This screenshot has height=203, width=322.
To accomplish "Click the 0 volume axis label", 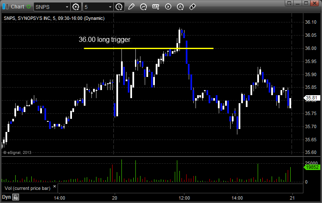I will coord(306,182).
